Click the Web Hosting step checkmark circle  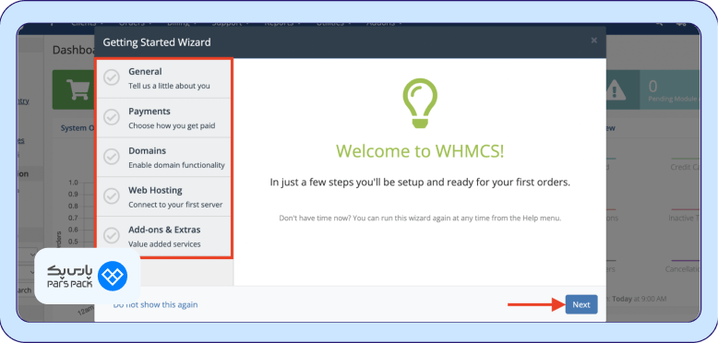tap(112, 196)
